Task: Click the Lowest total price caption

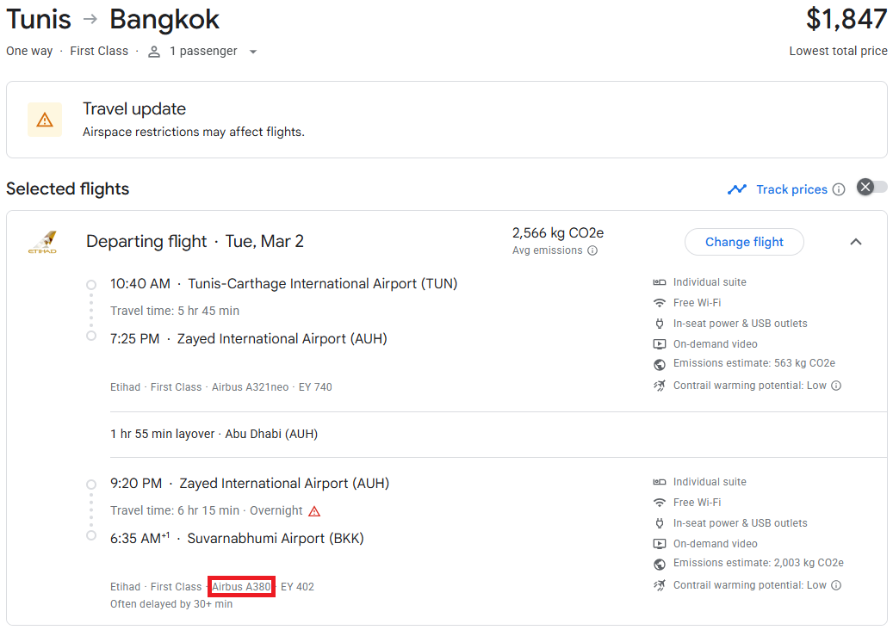Action: (x=839, y=52)
